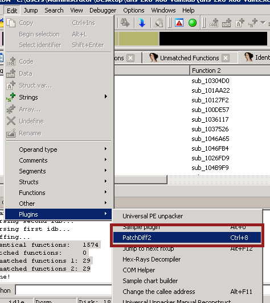Click the Undefine X icon
270x303 pixels.
pyautogui.click(x=11, y=121)
